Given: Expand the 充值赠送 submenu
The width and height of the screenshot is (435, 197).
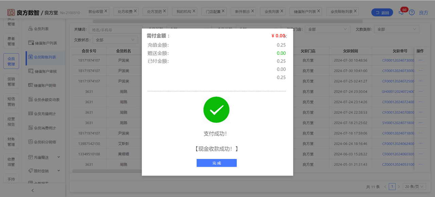Looking at the screenshot, I should click(43, 157).
